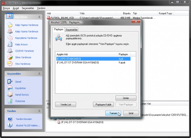
Task: Click the Paylaşım column header in list
Action: tap(124, 54)
